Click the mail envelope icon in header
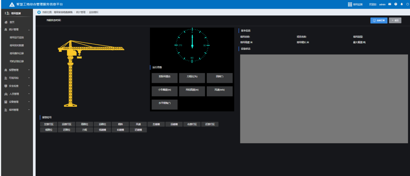This screenshot has height=176, width=410. click(x=390, y=4)
